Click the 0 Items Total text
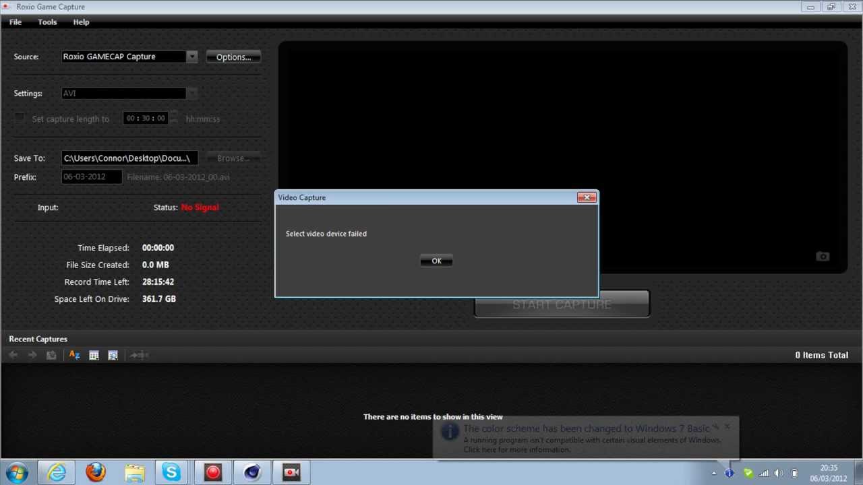The width and height of the screenshot is (863, 485). [x=821, y=355]
